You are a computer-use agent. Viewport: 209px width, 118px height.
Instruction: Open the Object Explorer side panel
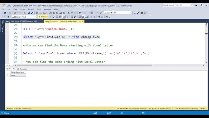point(2,26)
